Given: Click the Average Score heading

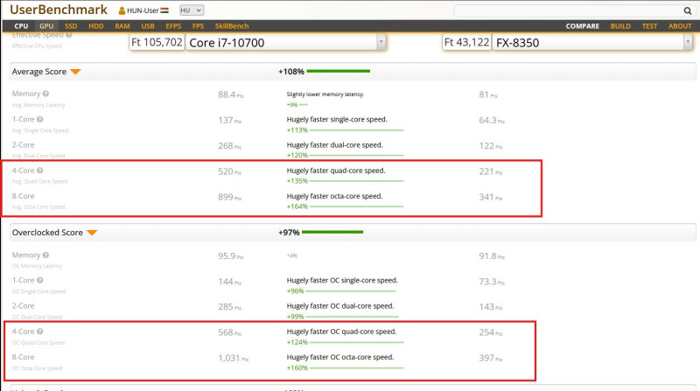Looking at the screenshot, I should (38, 72).
